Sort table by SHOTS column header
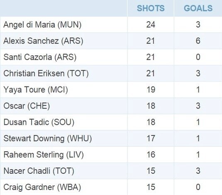222x195 pixels. click(151, 8)
